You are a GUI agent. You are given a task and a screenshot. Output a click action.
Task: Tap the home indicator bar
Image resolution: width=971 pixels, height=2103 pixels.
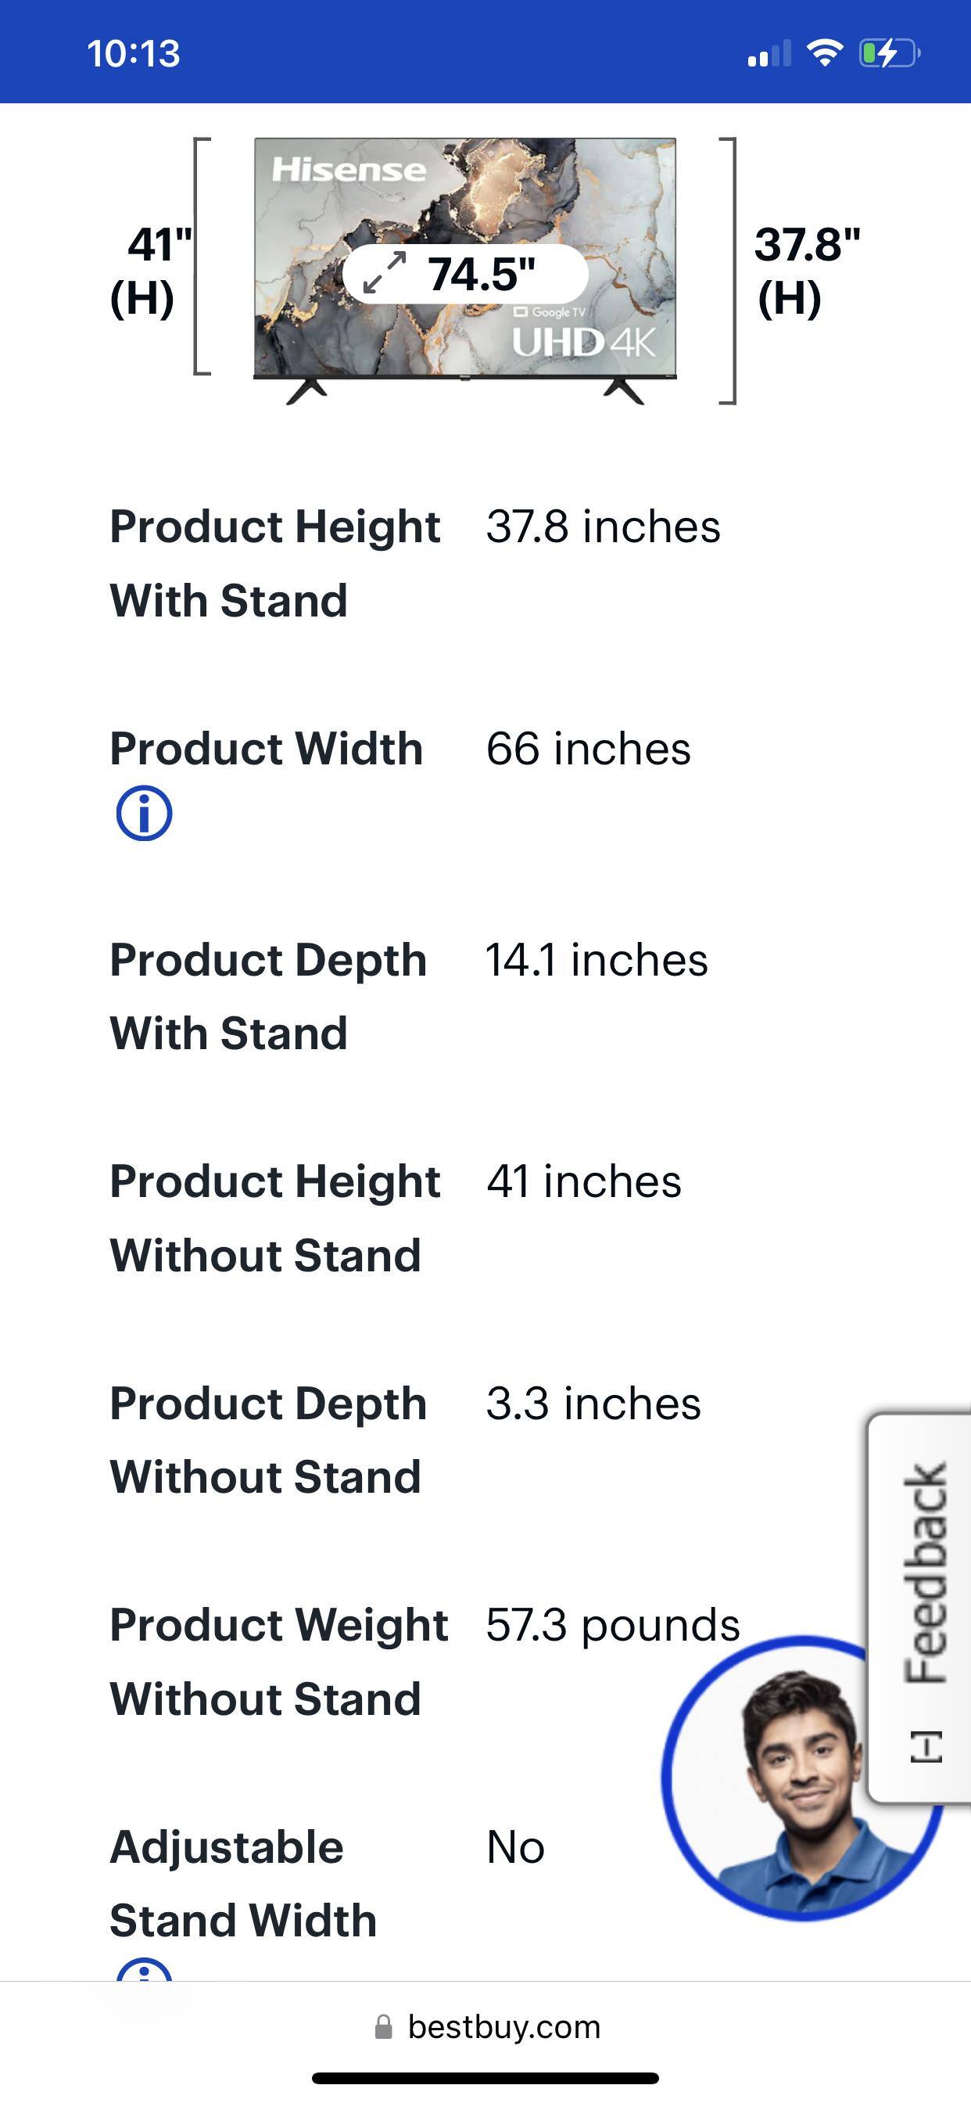point(485,2078)
